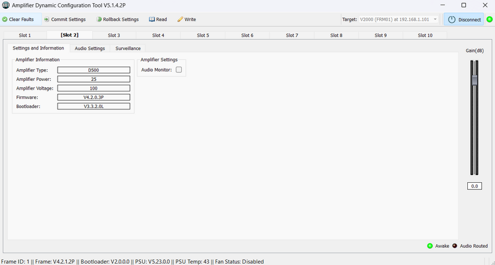Switch to Slot 8 tab

pyautogui.click(x=336, y=35)
